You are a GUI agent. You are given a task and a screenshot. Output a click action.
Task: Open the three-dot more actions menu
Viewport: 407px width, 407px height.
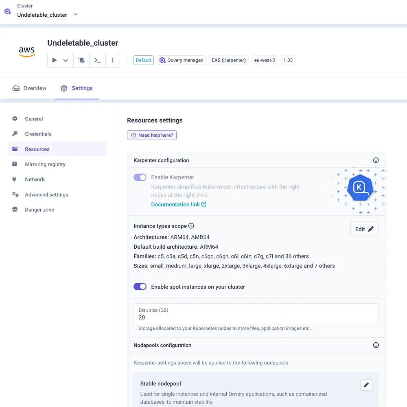click(113, 60)
